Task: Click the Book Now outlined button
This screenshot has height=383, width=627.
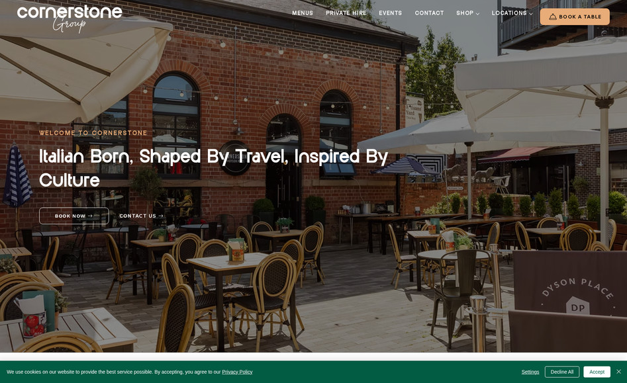Action: [x=74, y=216]
